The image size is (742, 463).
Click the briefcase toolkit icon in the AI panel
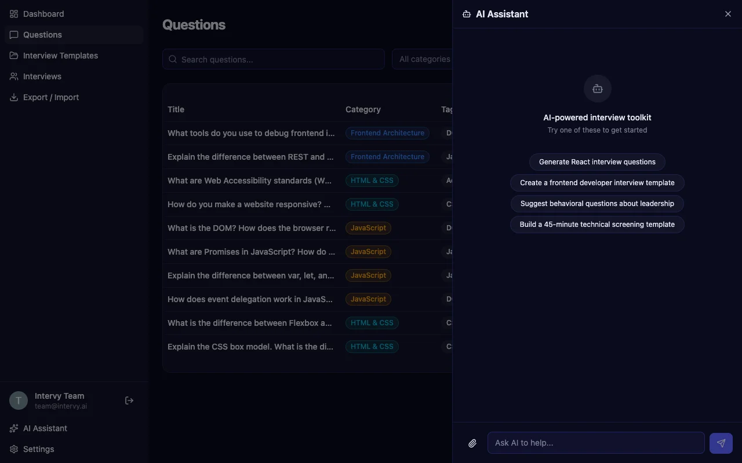[597, 88]
